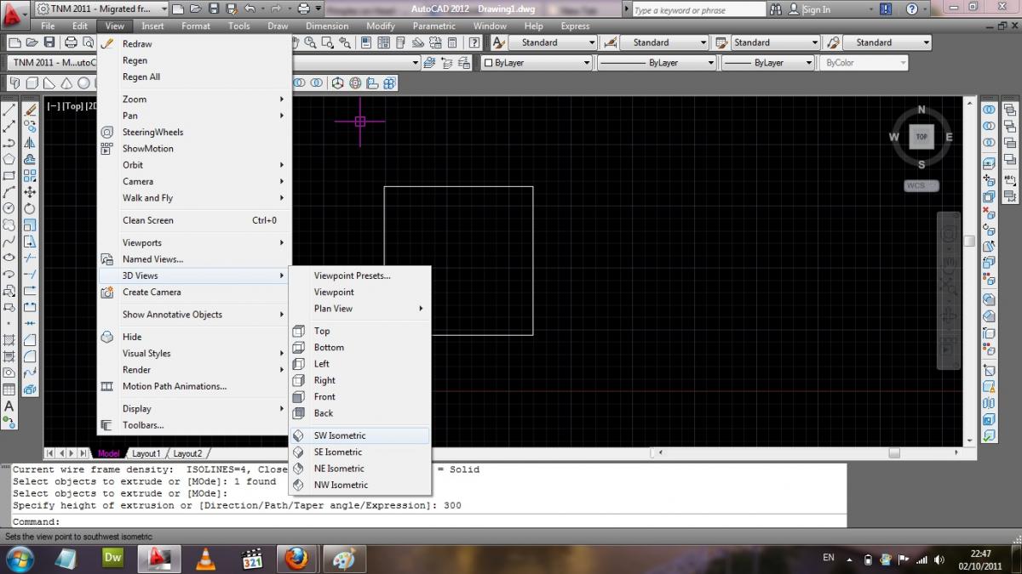Open the workspace dropdown TNM 2011
1022x574 pixels.
(x=101, y=9)
